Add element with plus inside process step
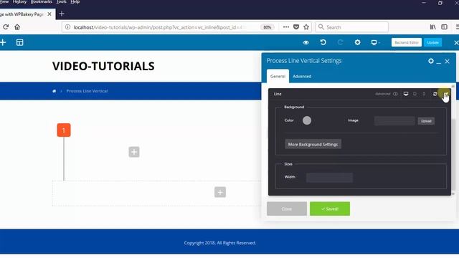 point(134,152)
